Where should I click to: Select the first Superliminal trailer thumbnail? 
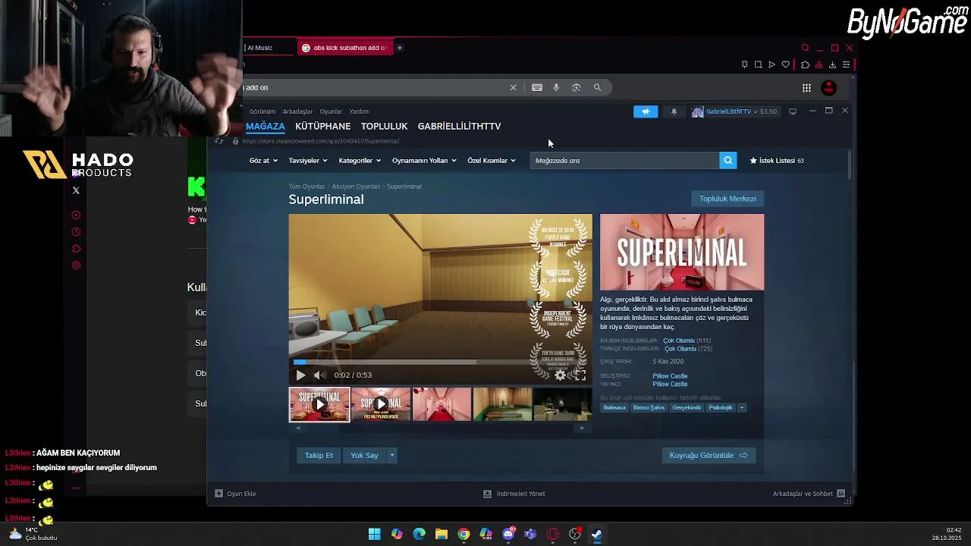pos(319,404)
